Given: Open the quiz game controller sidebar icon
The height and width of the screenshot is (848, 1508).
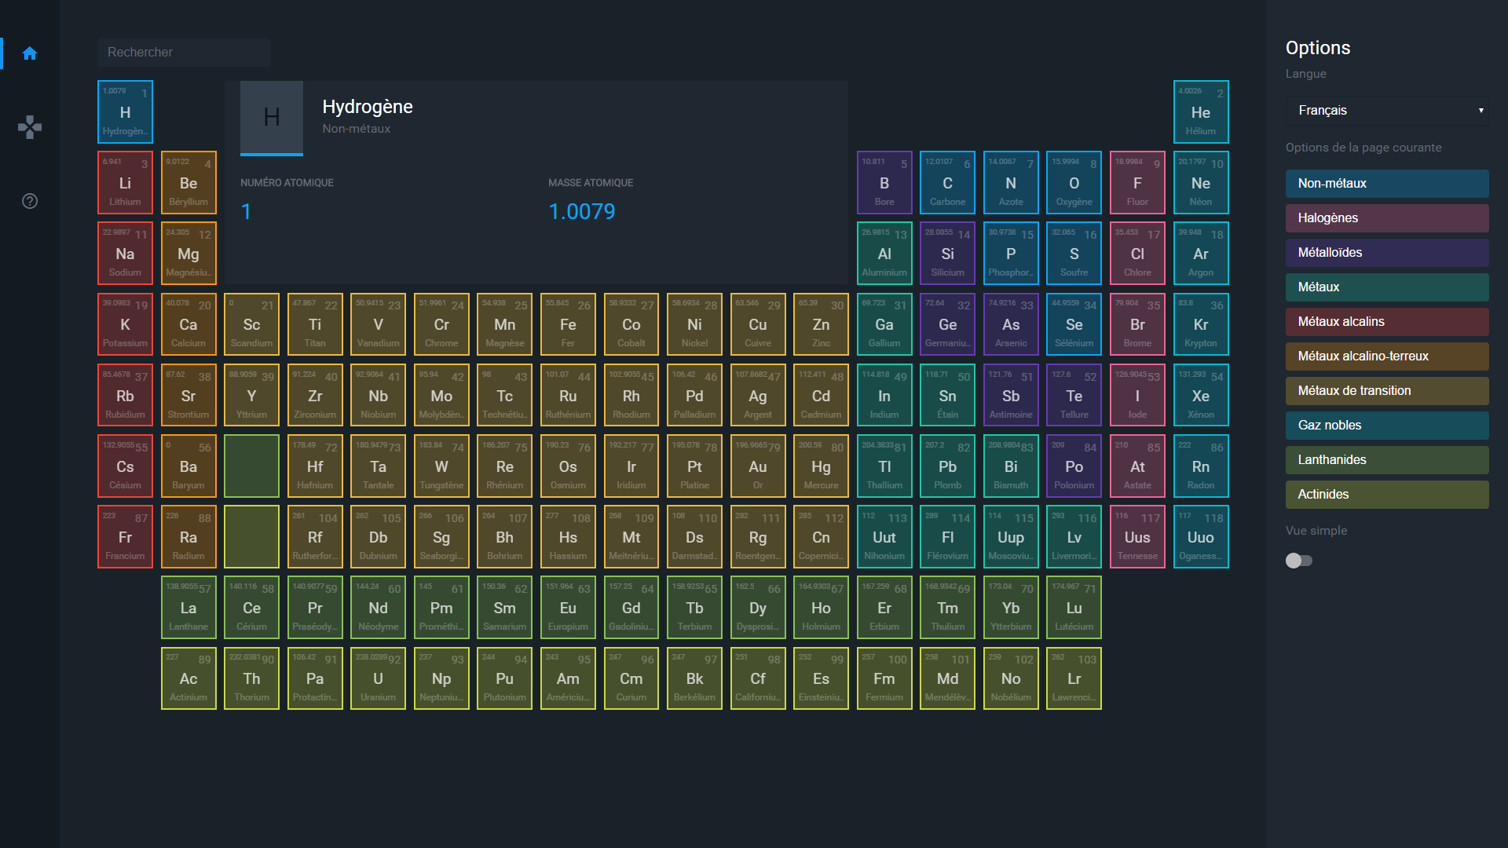Looking at the screenshot, I should coord(30,127).
